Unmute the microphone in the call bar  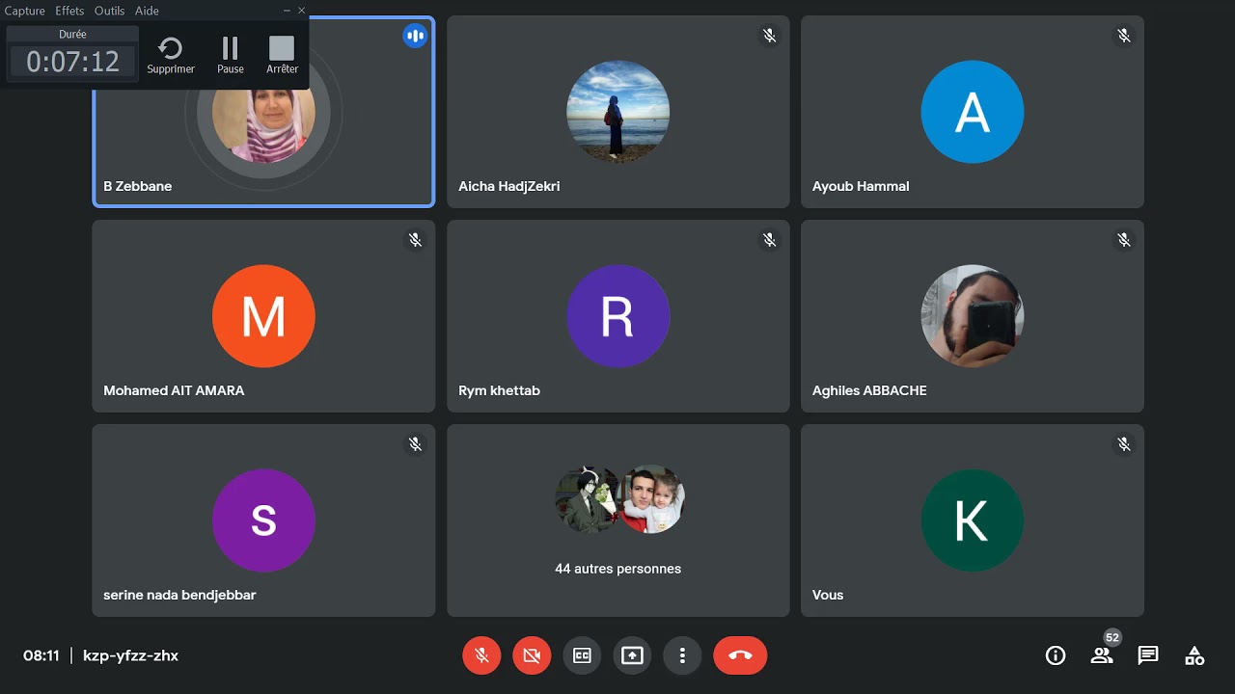[481, 655]
